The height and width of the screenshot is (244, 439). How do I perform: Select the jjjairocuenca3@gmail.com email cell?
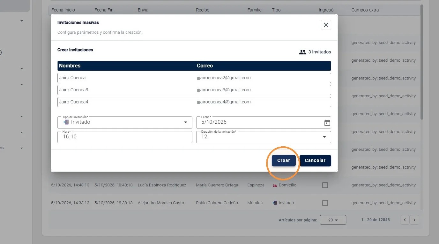tap(224, 90)
